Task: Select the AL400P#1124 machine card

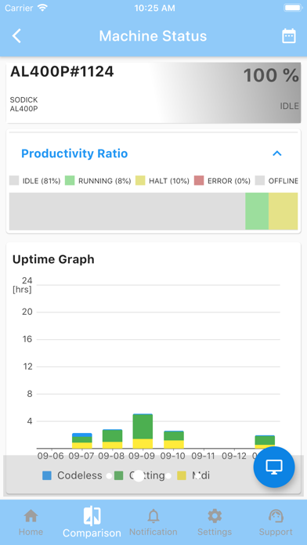Action: 153,93
